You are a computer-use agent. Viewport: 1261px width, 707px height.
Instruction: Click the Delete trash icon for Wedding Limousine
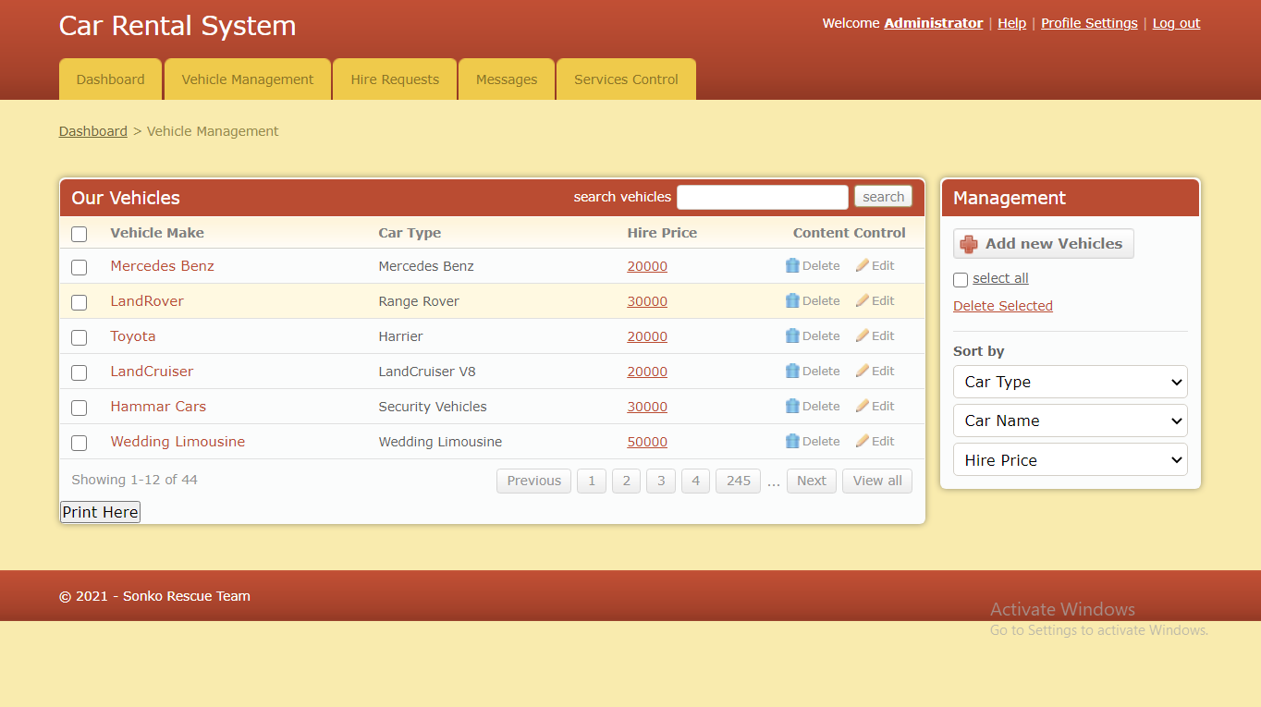point(792,441)
